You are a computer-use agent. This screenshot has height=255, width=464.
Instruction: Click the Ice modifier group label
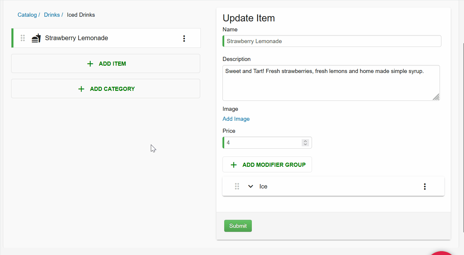point(263,187)
